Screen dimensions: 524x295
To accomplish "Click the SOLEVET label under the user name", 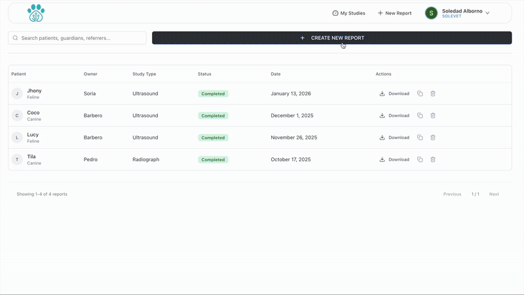I will click(x=451, y=16).
